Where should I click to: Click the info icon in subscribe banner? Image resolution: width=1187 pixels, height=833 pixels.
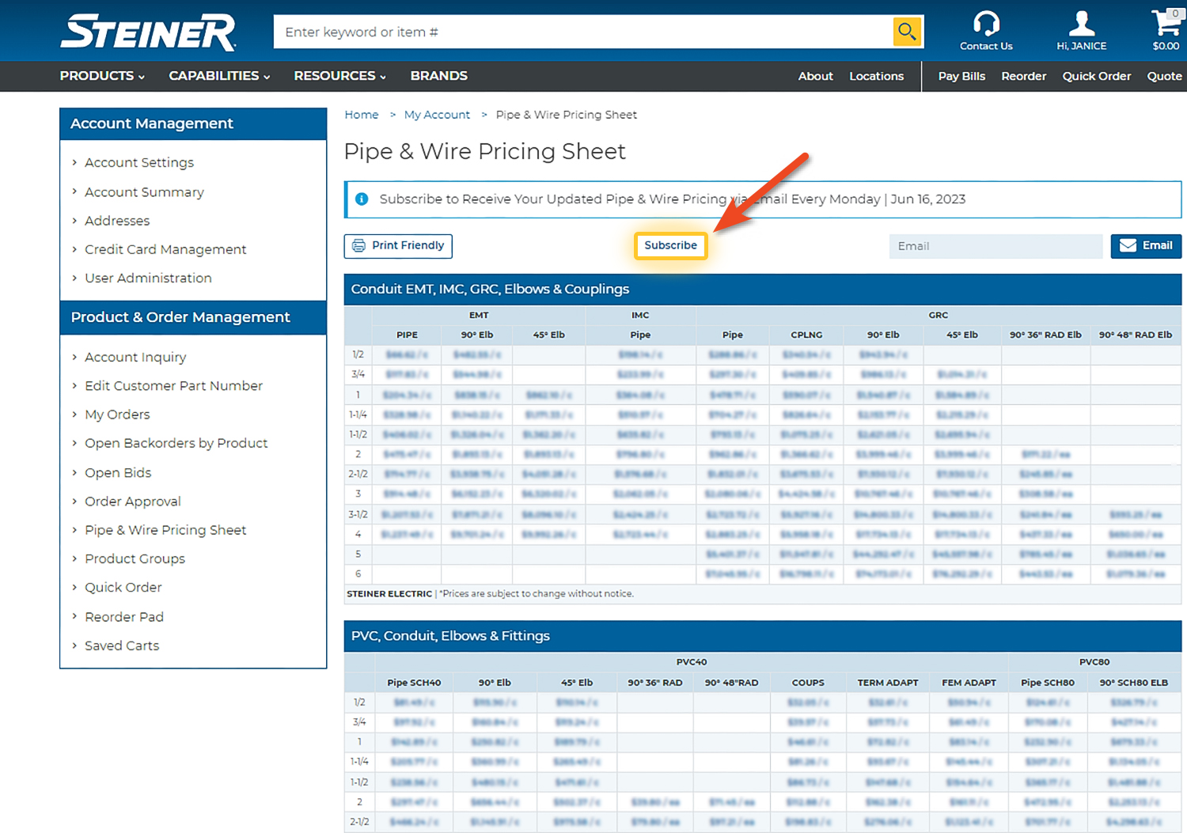(x=362, y=199)
